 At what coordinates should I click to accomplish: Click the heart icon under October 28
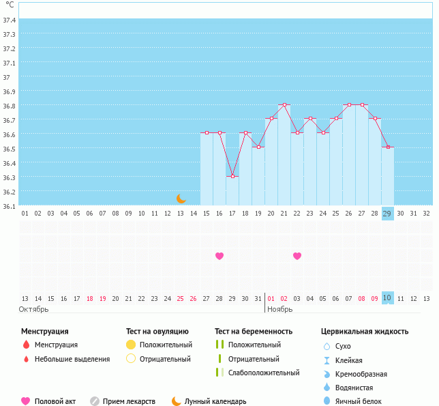(219, 256)
